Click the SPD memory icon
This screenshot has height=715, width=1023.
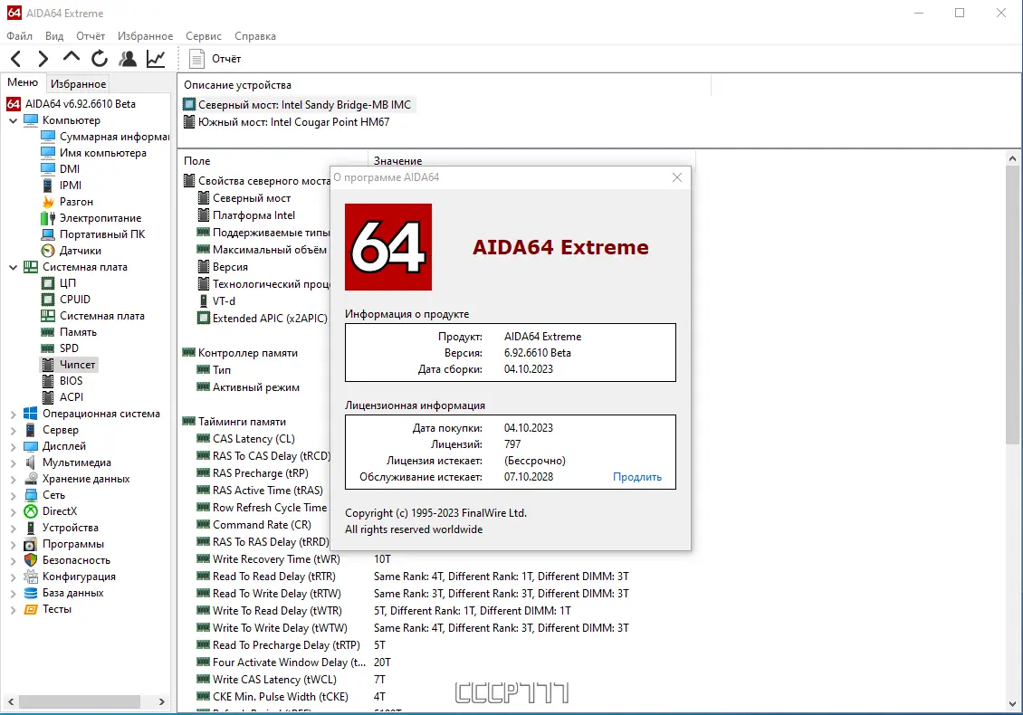(48, 348)
